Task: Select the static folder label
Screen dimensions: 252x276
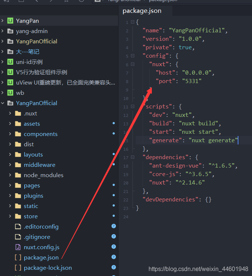Action: (31, 206)
